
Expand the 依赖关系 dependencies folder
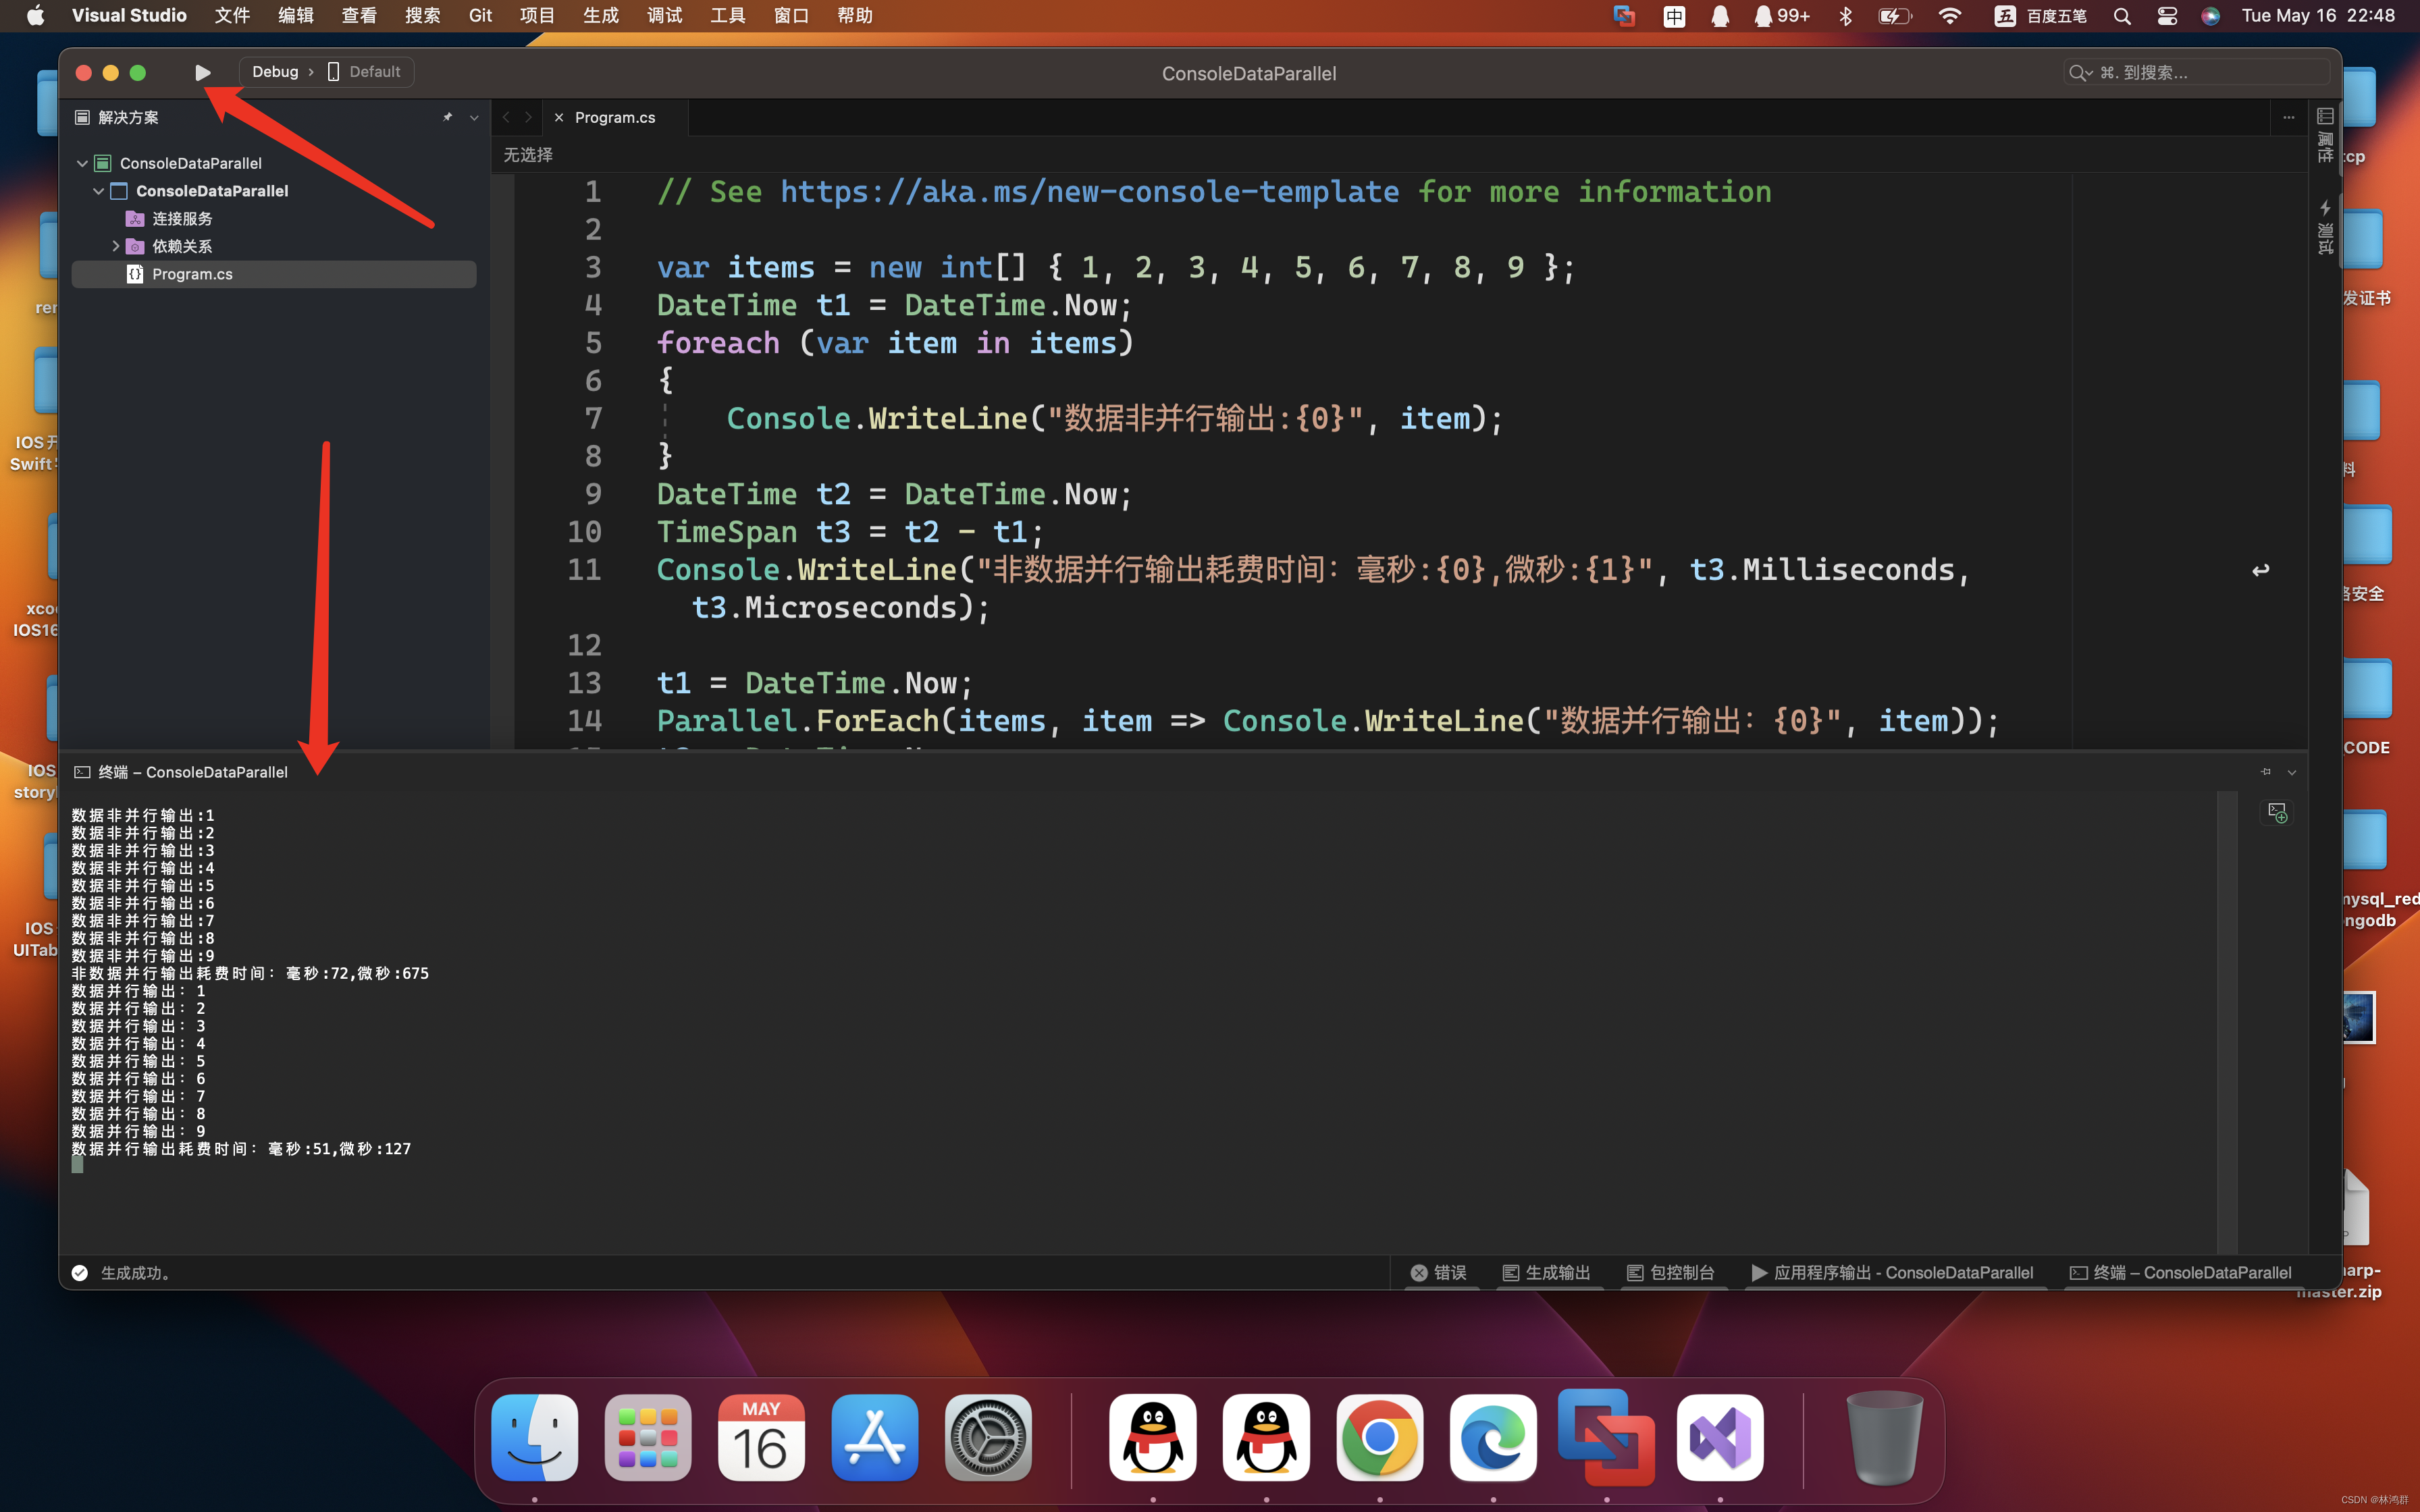115,246
